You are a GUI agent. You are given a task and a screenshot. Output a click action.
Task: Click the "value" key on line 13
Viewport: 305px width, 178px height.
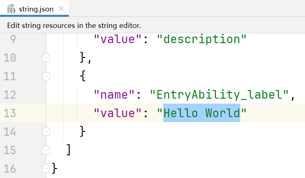[x=117, y=113]
